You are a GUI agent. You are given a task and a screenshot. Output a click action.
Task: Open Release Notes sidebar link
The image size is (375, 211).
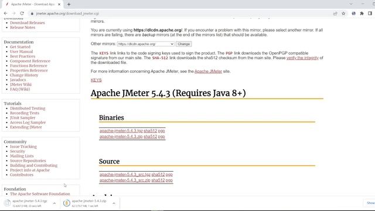click(22, 28)
